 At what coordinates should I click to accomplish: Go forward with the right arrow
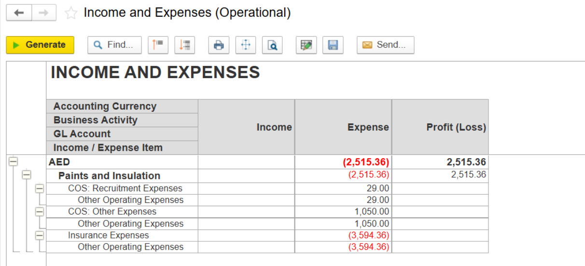point(44,13)
